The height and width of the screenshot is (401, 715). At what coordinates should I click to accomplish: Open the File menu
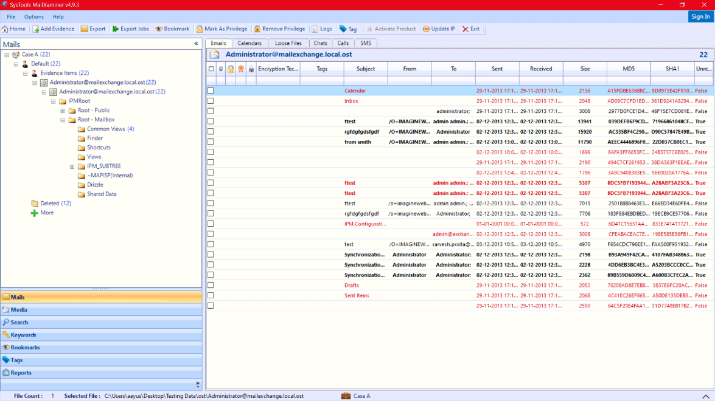[11, 17]
